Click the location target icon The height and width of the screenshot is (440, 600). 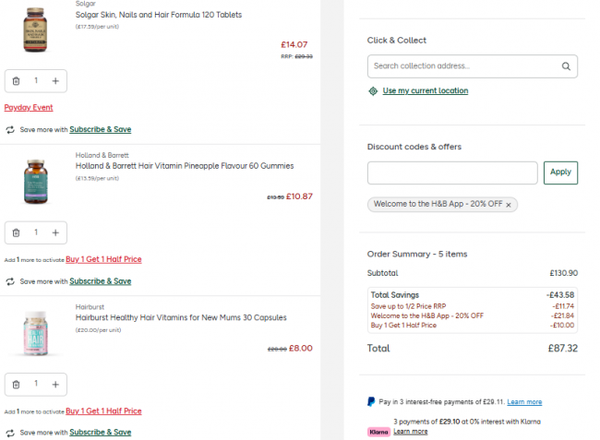pos(373,91)
